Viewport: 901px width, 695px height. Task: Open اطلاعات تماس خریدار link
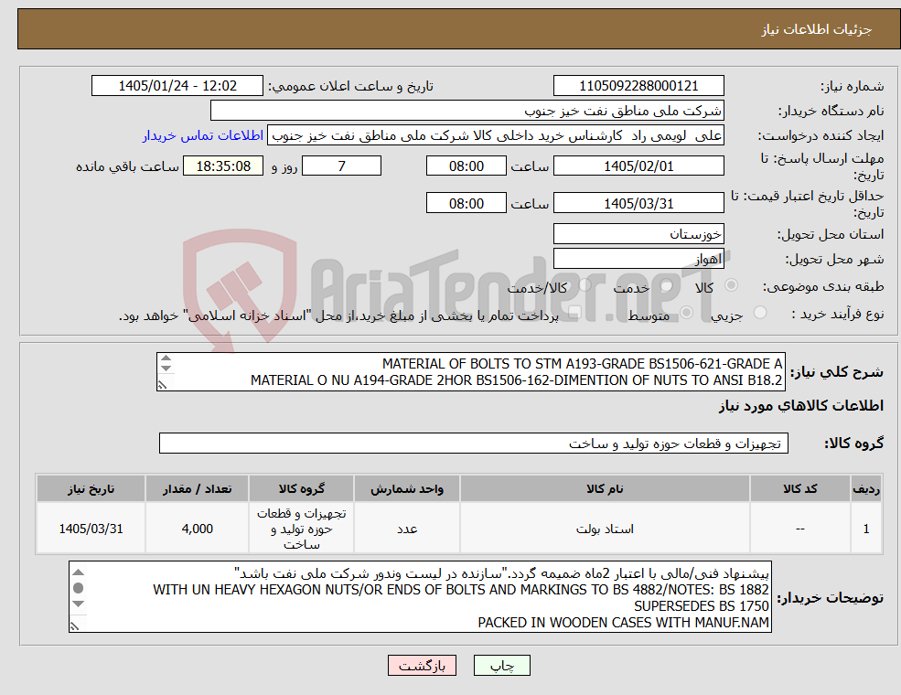203,135
